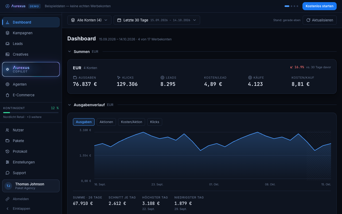Image resolution: width=342 pixels, height=214 pixels.
Task: Click the Kostenlos starten button
Action: 320,6
